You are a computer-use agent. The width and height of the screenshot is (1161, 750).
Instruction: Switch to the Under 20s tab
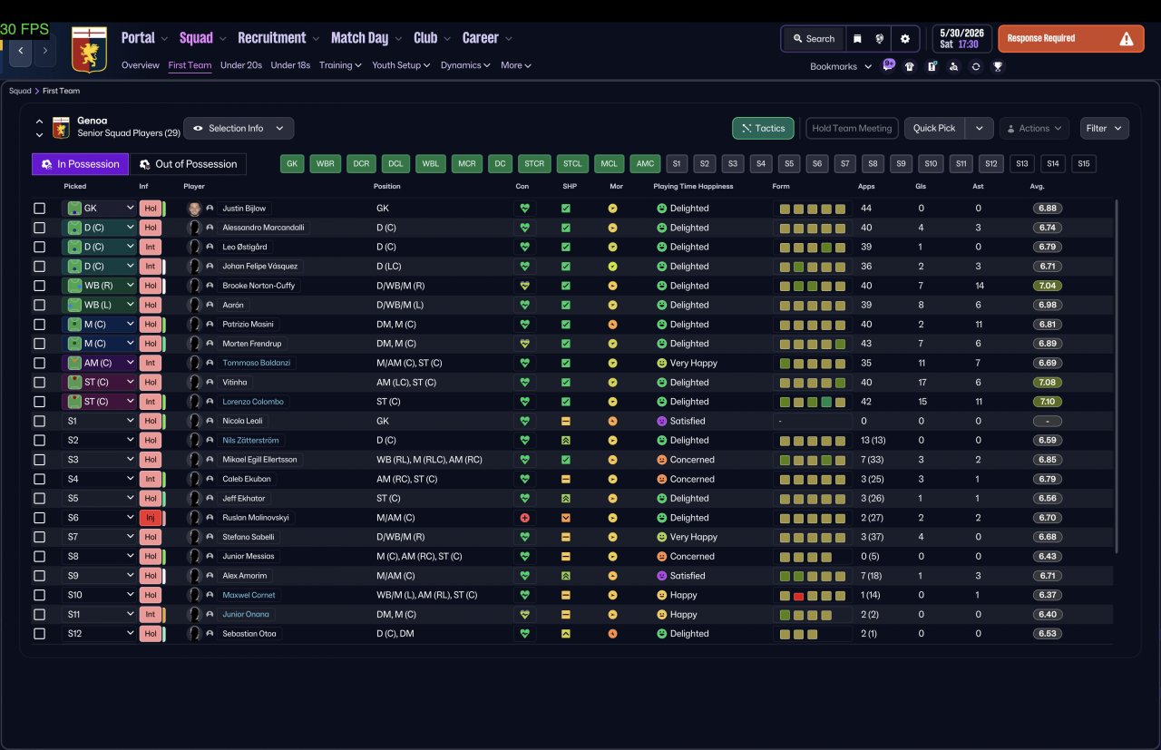point(241,65)
